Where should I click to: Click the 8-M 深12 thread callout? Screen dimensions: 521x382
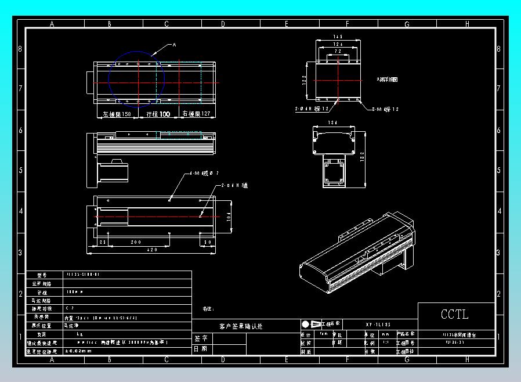pos(385,109)
